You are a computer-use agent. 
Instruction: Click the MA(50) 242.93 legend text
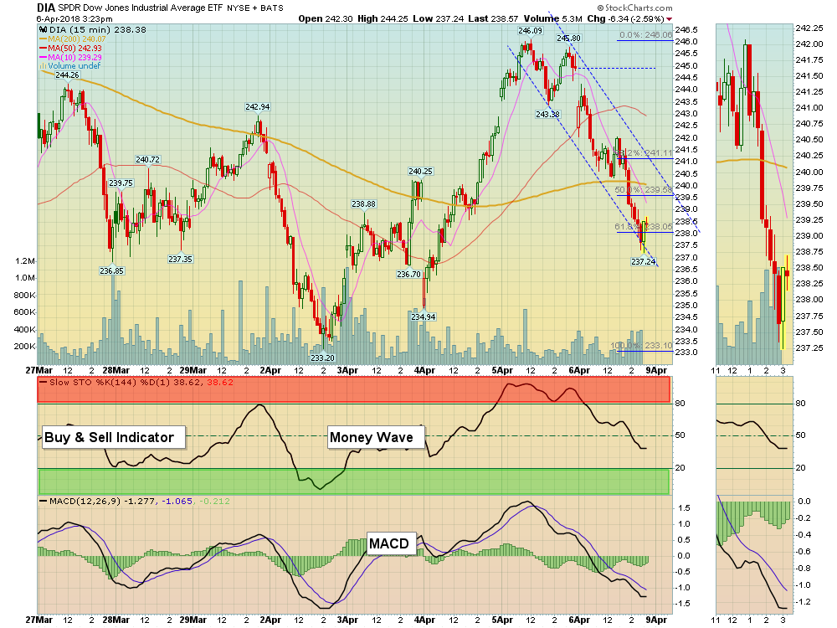pyautogui.click(x=74, y=48)
